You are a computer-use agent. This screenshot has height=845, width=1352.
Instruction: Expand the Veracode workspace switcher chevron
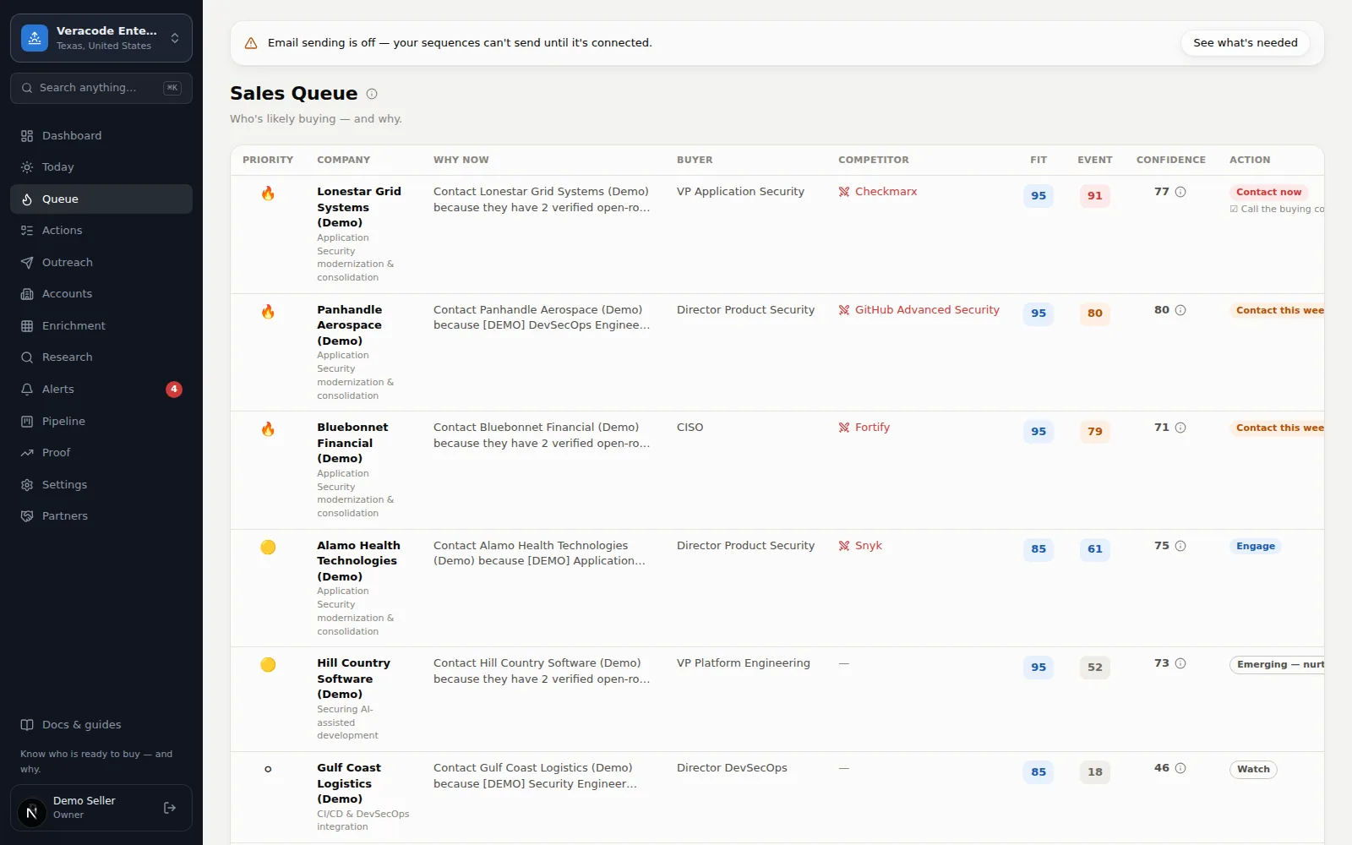tap(175, 38)
